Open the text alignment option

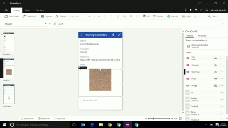coord(138,16)
